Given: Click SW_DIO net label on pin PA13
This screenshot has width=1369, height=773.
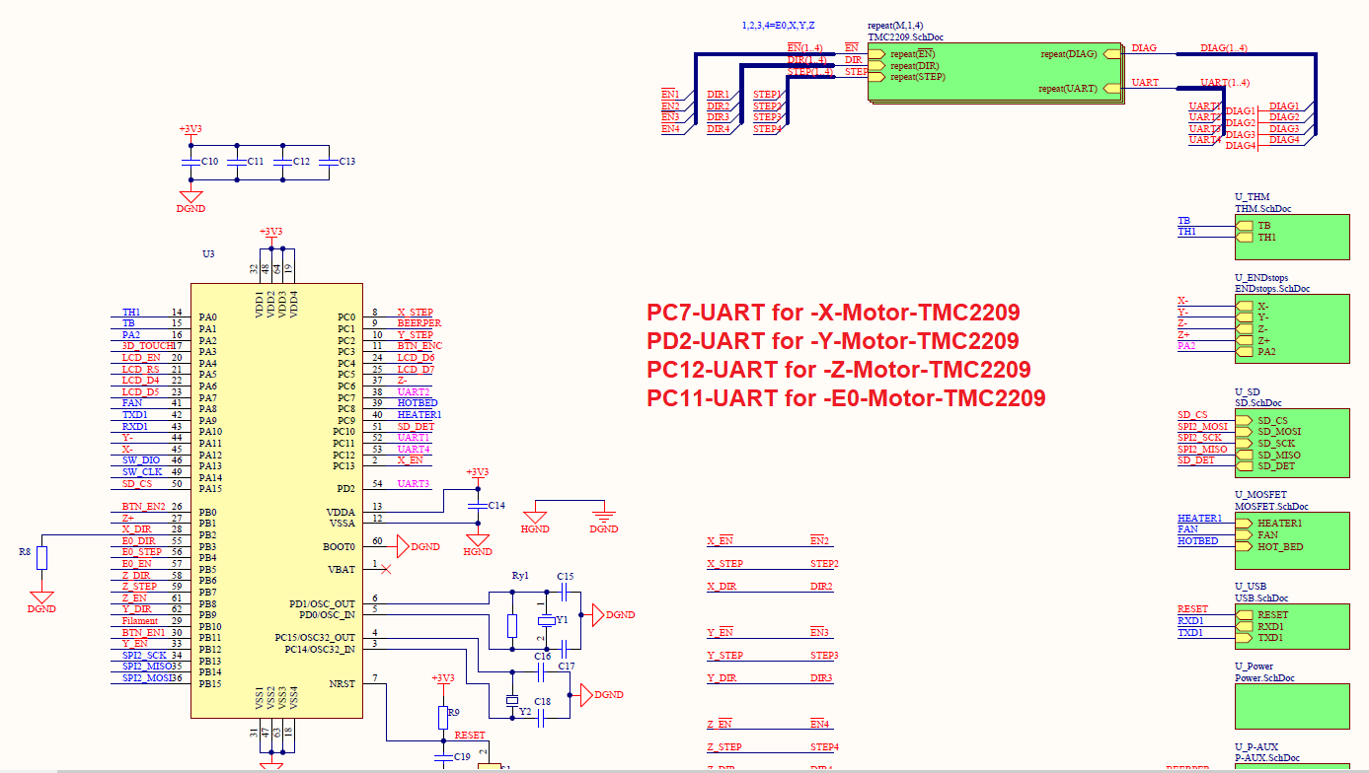Looking at the screenshot, I should (140, 460).
